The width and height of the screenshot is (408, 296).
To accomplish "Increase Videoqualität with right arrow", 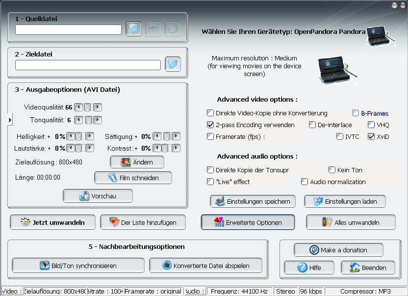I will click(98, 107).
